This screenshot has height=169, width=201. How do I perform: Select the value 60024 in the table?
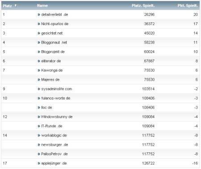pyautogui.click(x=149, y=52)
